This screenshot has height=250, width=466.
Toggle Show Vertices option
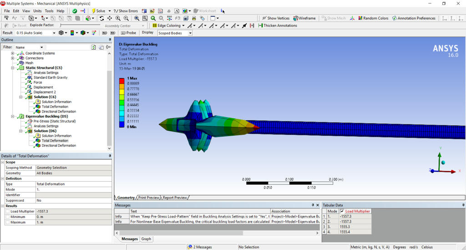click(276, 18)
